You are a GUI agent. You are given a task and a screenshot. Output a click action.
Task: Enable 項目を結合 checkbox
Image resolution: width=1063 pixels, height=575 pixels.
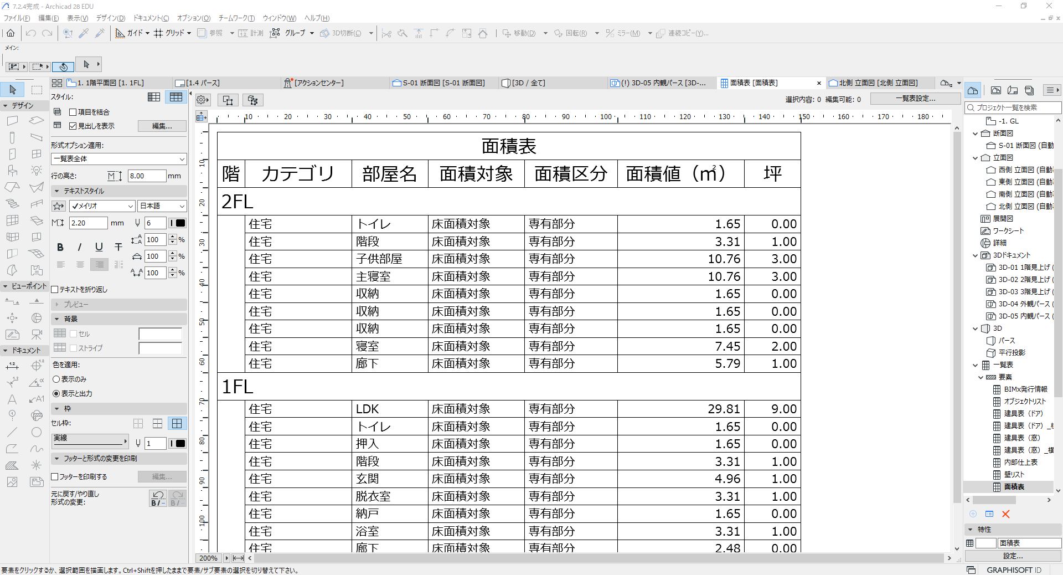click(73, 112)
